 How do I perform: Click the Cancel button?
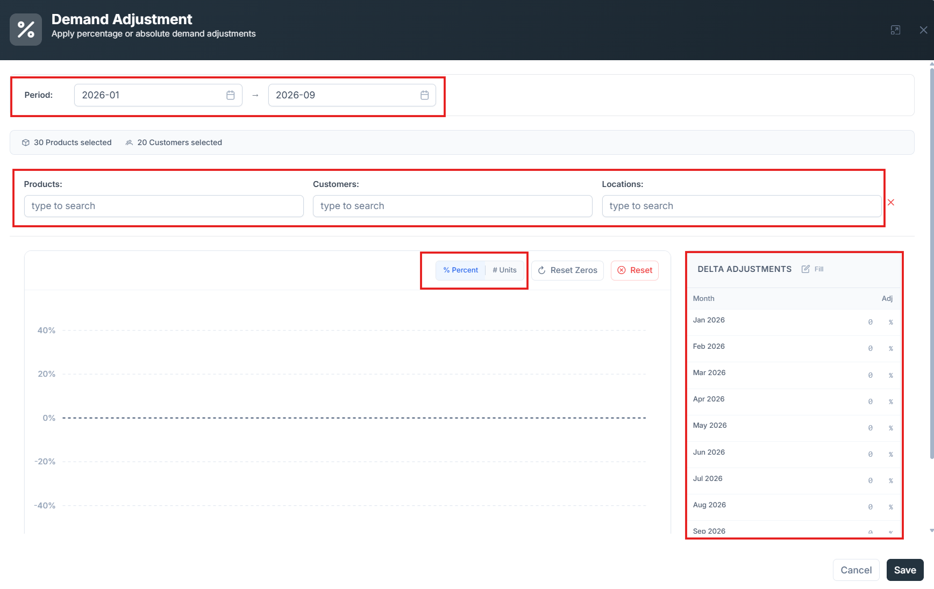pos(856,570)
